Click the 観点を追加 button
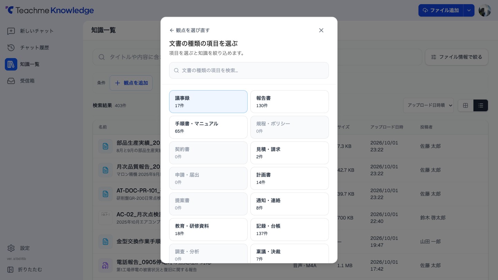Image resolution: width=498 pixels, height=280 pixels. (131, 83)
